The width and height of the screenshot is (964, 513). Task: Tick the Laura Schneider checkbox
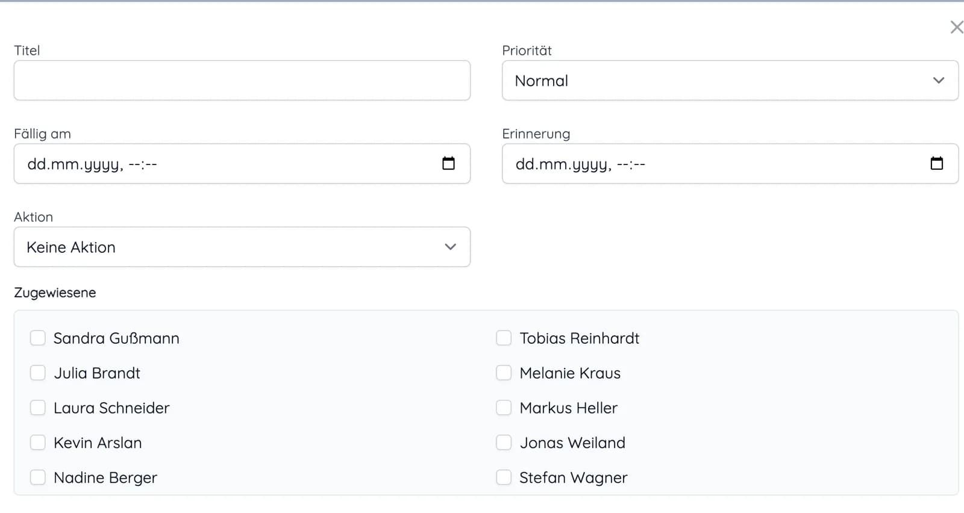click(x=38, y=408)
